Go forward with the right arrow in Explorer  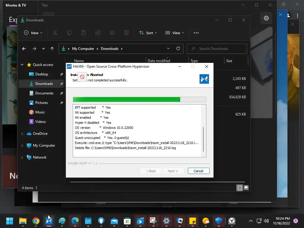click(34, 49)
